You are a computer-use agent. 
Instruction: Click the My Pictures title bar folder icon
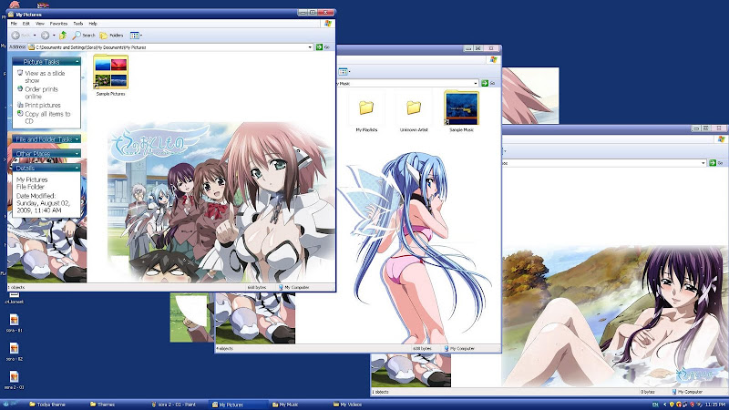[11, 15]
